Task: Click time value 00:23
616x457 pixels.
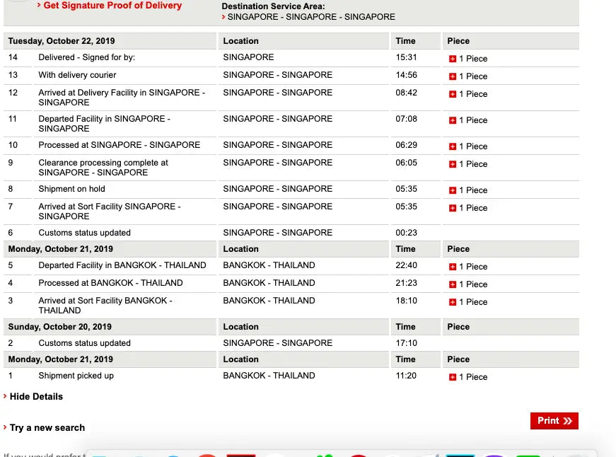Action: pyautogui.click(x=406, y=233)
